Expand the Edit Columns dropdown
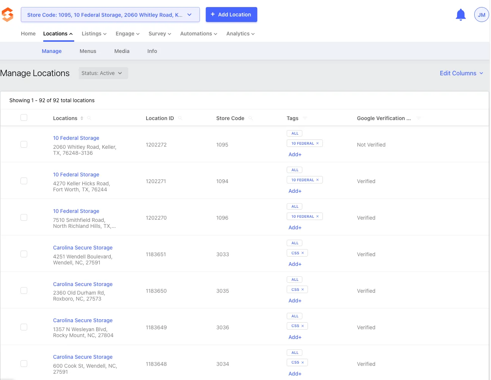The height and width of the screenshot is (380, 491). (x=462, y=73)
